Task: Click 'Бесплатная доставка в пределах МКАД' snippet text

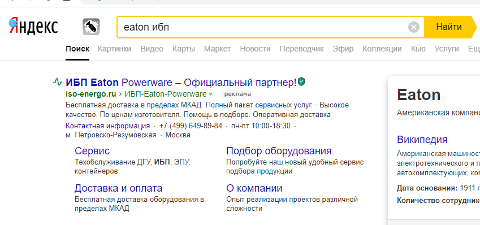Action: (134, 105)
